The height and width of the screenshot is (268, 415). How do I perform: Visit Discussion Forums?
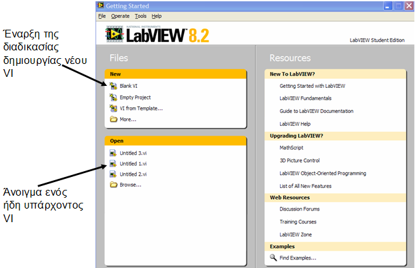pos(299,209)
